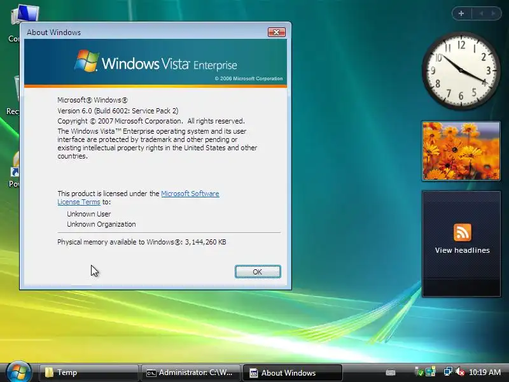Open the Microsoft Software License Terms link

(190, 194)
